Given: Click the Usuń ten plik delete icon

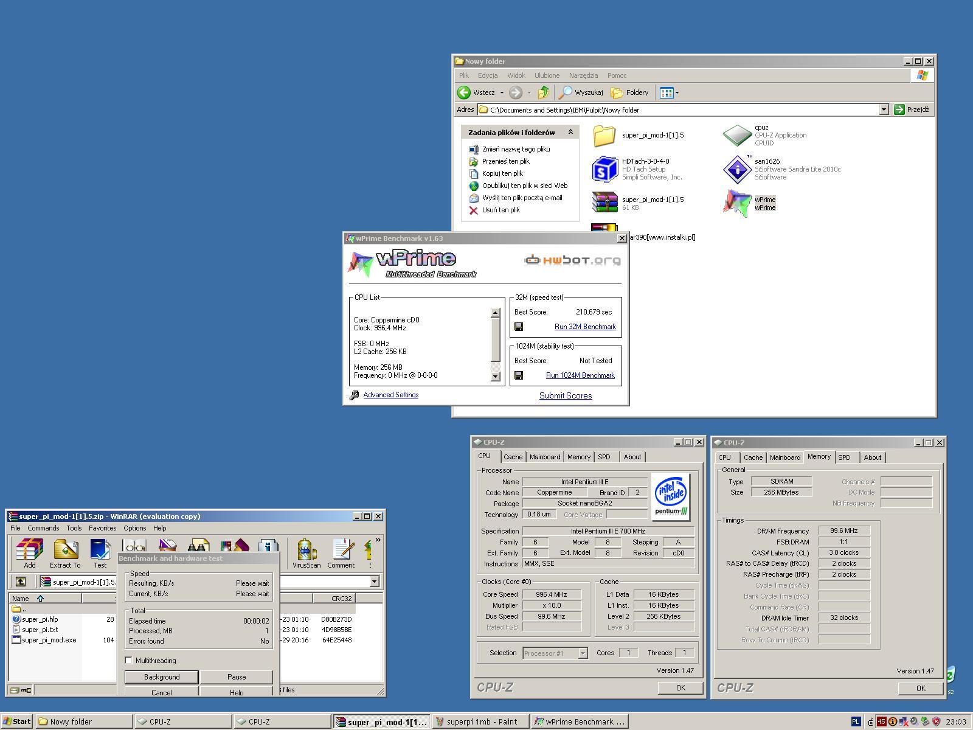Looking at the screenshot, I should (474, 210).
